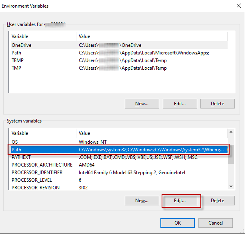The image size is (246, 237).
Task: Select the PROCESSOR_ARCHITECTURE variable row
Action: point(119,165)
